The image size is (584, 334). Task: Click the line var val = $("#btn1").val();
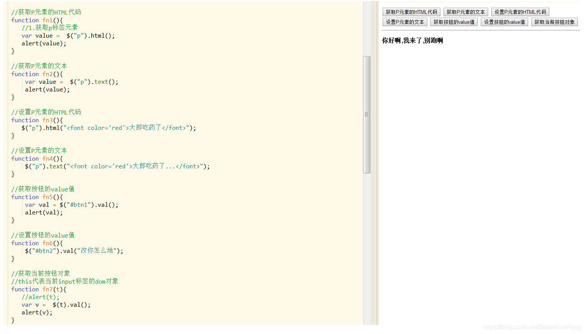(72, 204)
